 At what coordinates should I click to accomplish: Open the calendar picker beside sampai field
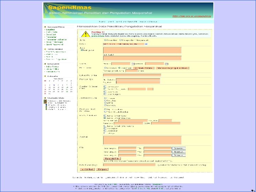[x=166, y=64]
